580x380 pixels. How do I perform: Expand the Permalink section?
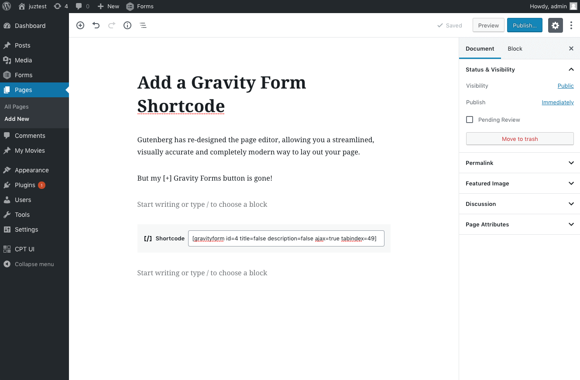(x=519, y=163)
